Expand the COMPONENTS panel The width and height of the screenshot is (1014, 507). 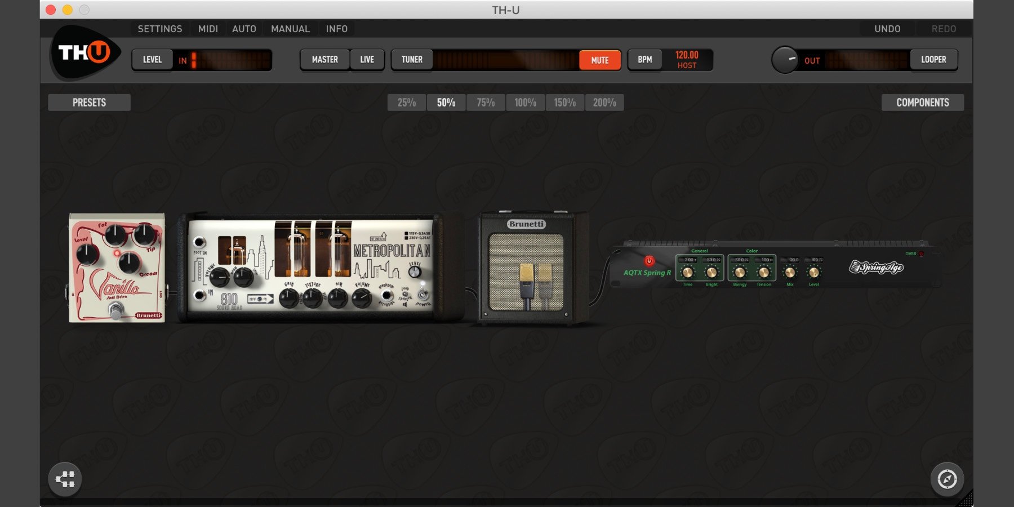tap(922, 103)
